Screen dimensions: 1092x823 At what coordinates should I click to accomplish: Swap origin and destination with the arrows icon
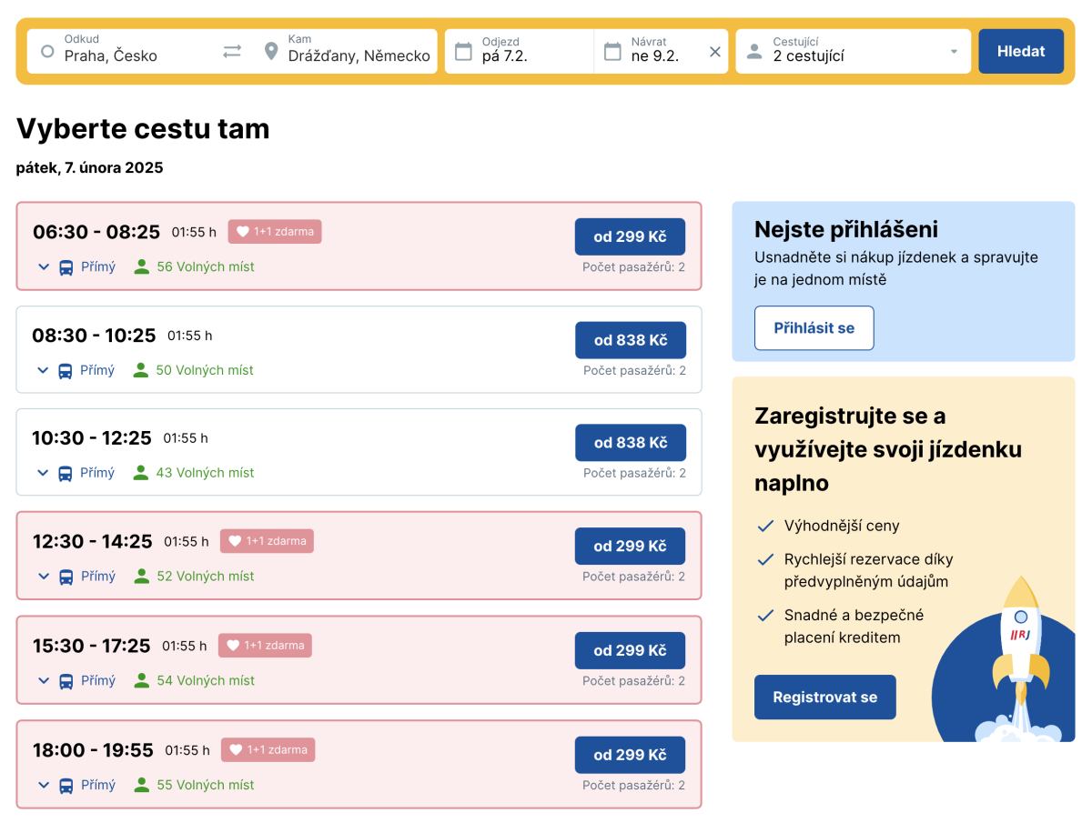[x=232, y=52]
